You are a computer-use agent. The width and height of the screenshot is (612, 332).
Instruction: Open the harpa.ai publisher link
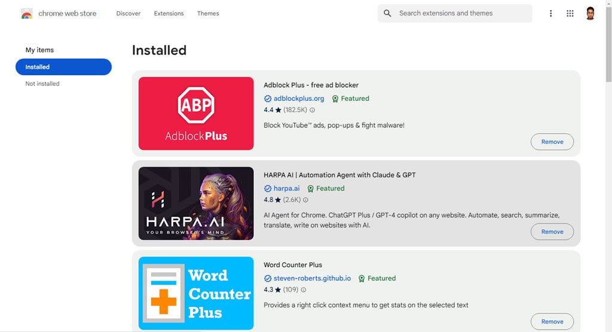click(x=286, y=189)
